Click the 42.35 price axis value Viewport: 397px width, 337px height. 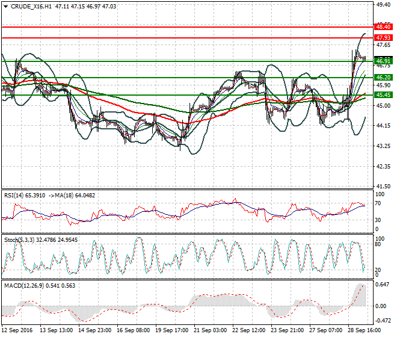(x=383, y=167)
